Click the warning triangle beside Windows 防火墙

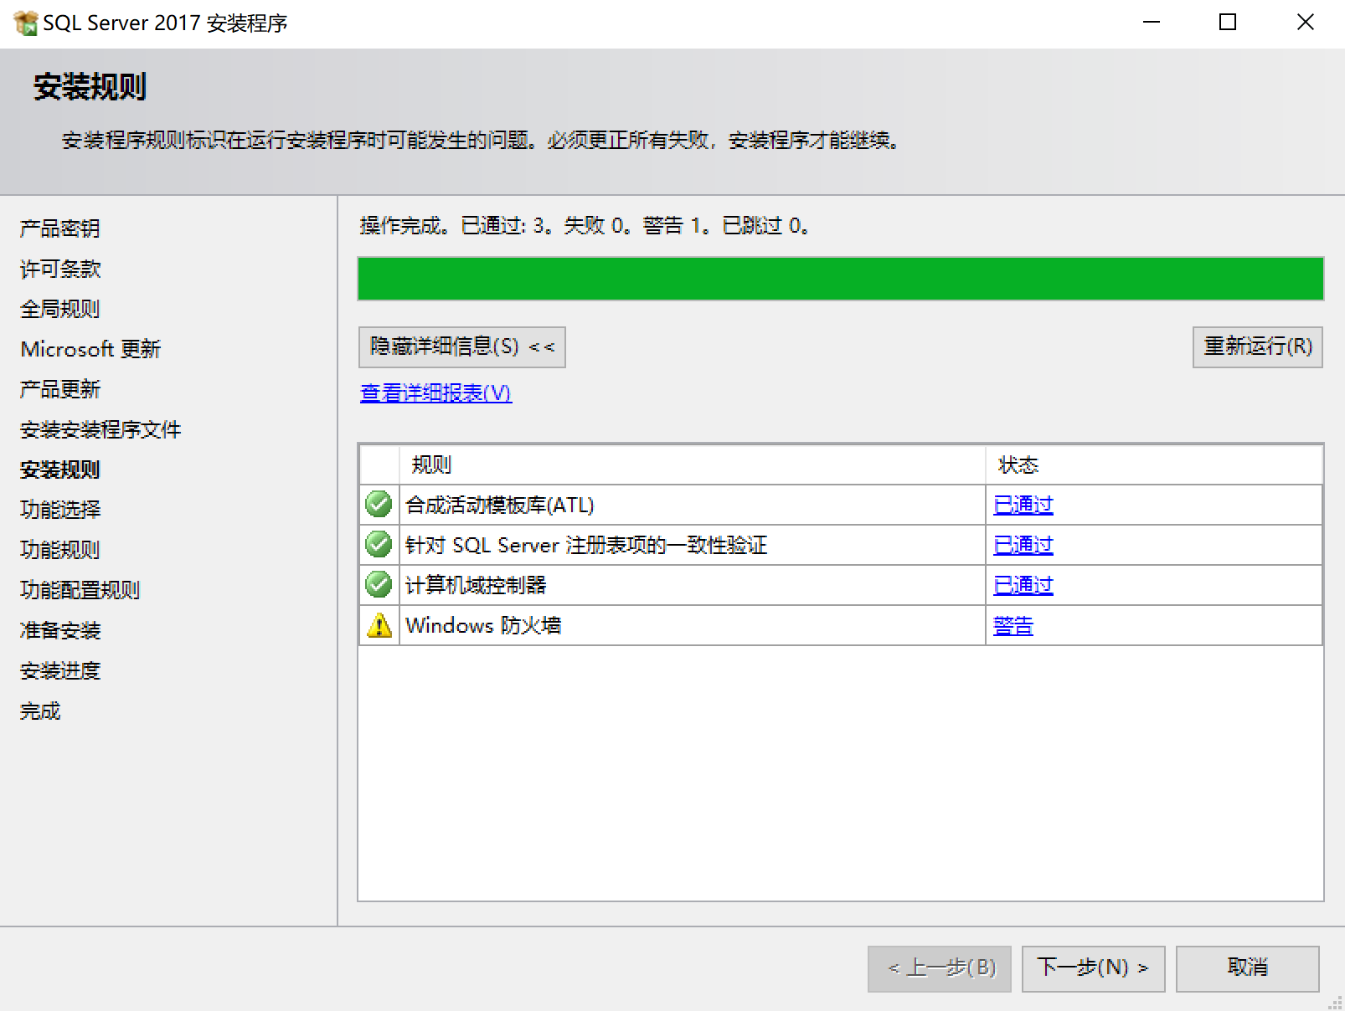(x=378, y=625)
